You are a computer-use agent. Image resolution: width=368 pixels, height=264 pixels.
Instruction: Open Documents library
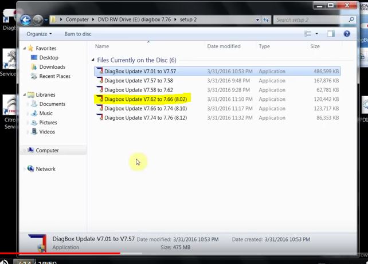pyautogui.click(x=52, y=104)
